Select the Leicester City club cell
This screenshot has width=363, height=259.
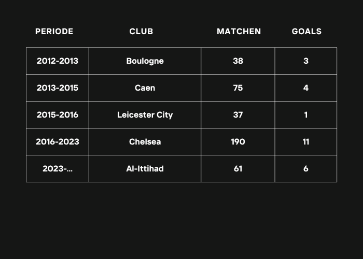(145, 114)
